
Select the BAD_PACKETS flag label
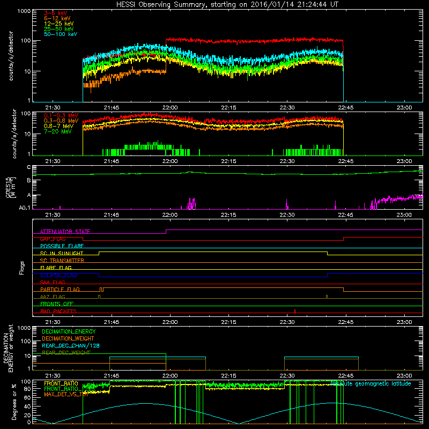(x=58, y=311)
